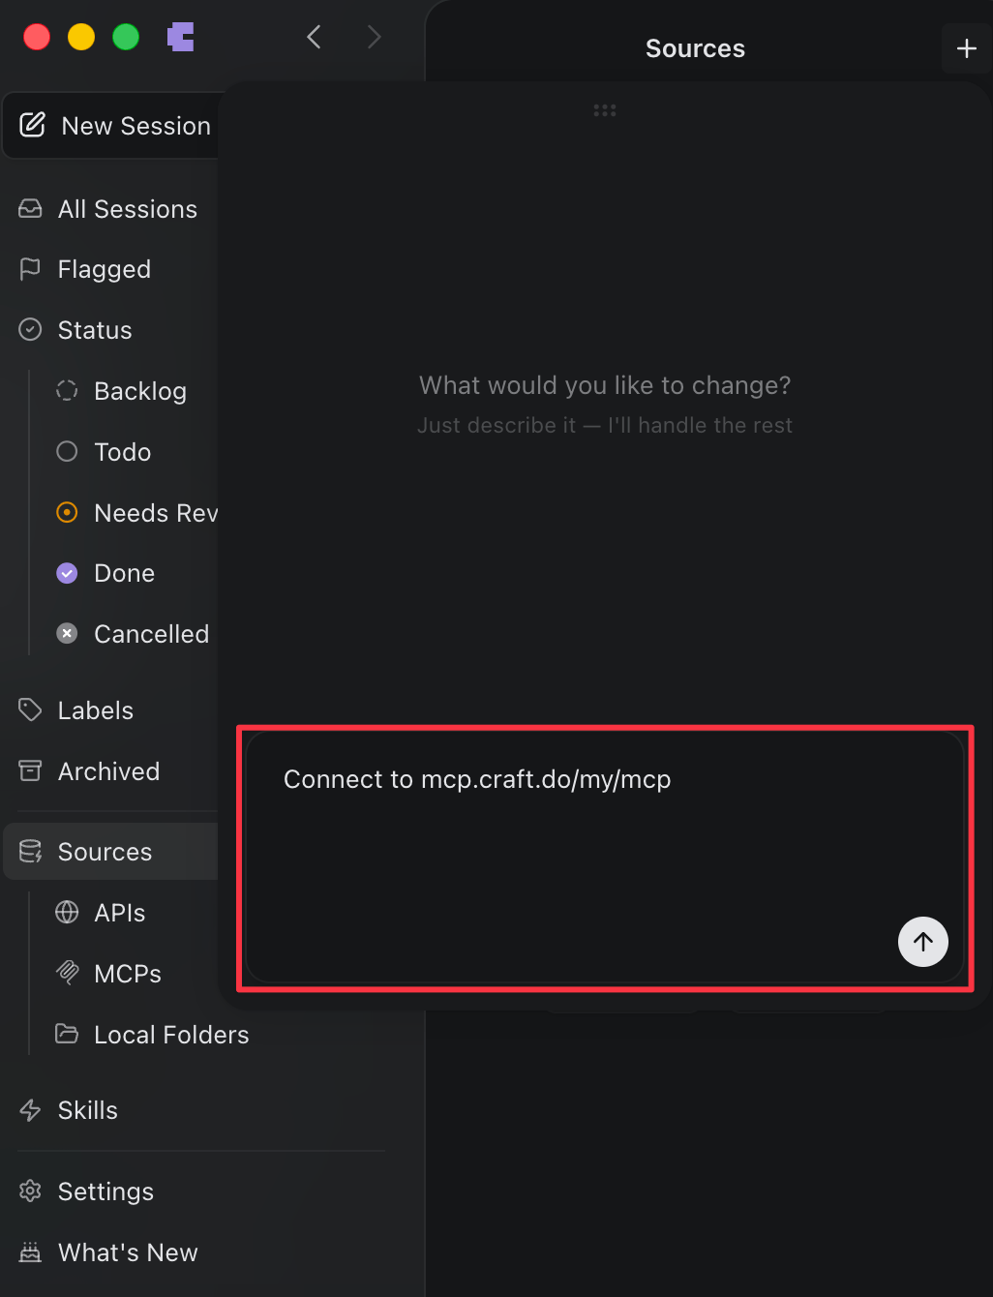The image size is (993, 1297).
Task: Open the All Sessions inbox icon
Action: 30,208
